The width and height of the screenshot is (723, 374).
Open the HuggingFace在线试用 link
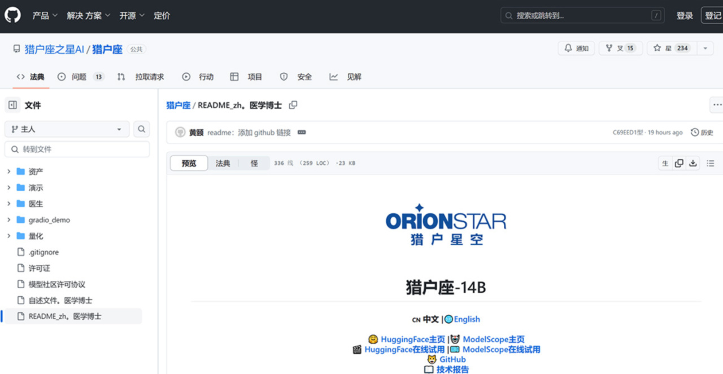click(404, 350)
